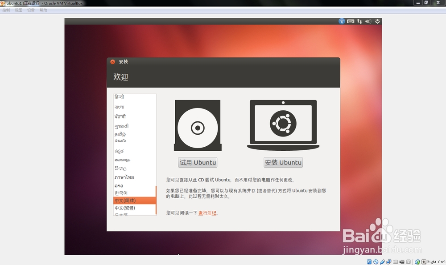The image size is (446, 265).
Task: Open the 设备 menu
Action: 31,10
